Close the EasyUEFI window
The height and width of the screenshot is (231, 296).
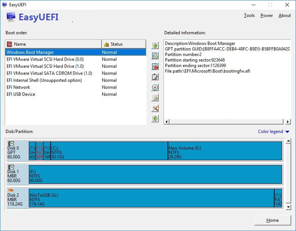287,5
